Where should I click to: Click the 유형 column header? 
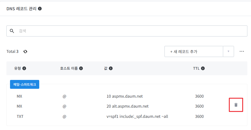click(x=17, y=68)
